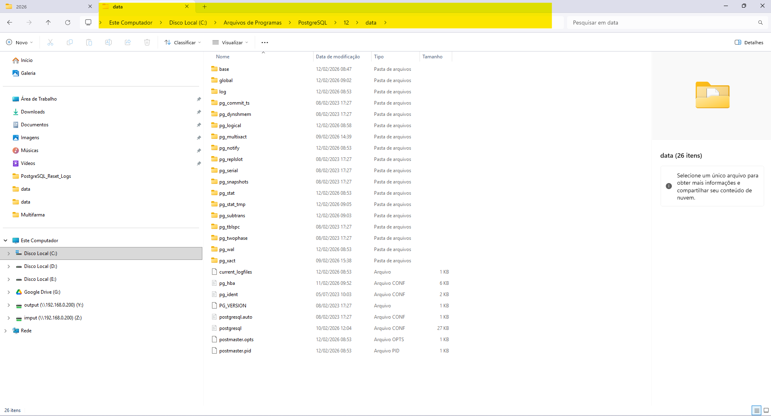Click the Share icon in toolbar
The height and width of the screenshot is (416, 771).
(x=128, y=42)
